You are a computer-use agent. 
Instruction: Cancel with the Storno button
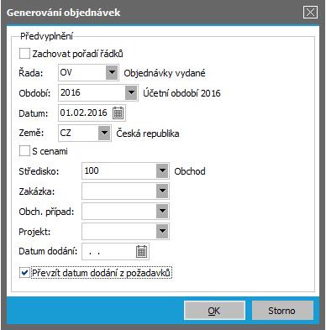click(282, 311)
